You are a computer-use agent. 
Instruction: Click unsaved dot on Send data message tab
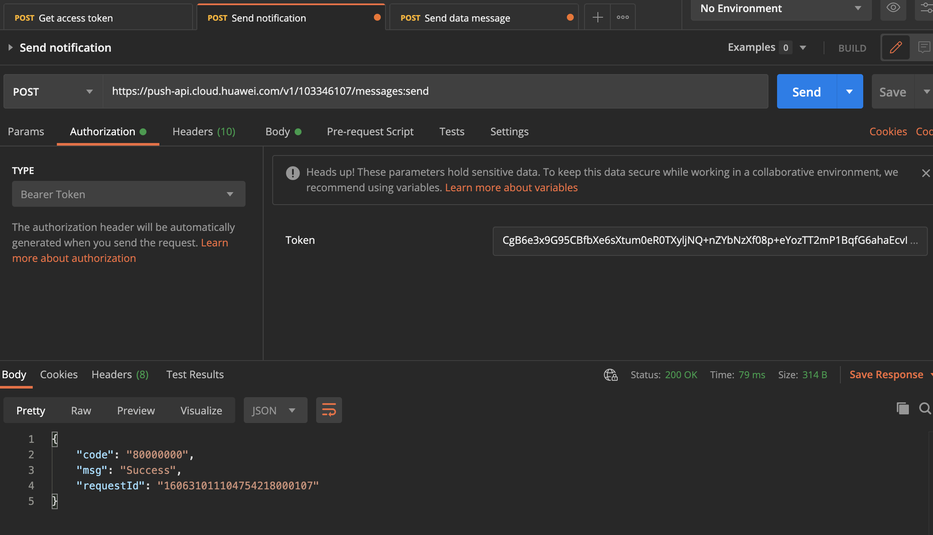pos(570,17)
